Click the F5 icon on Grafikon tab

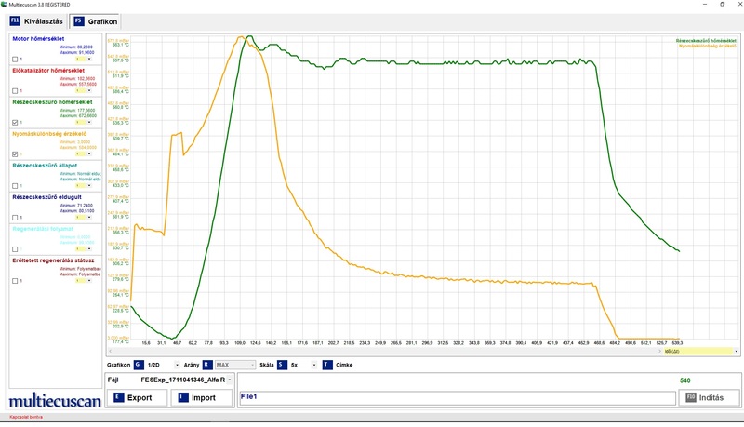click(x=78, y=20)
